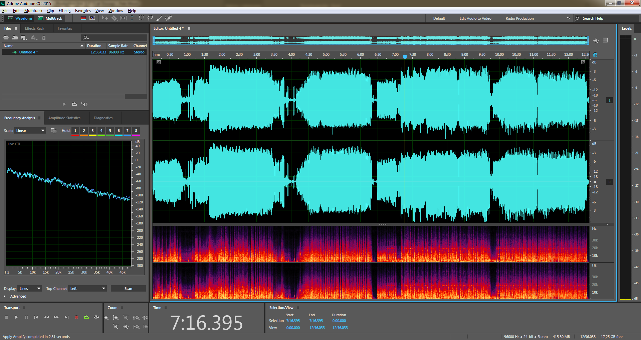Open the Multitrack menu

[33, 11]
